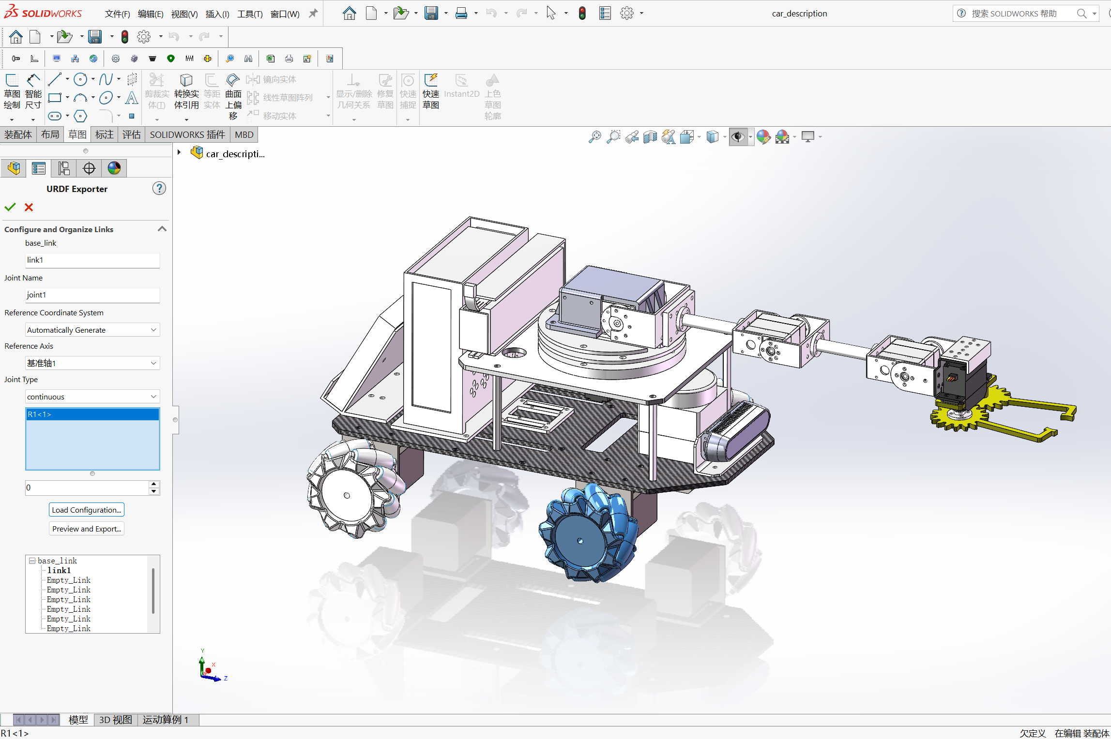Toggle the menu bar pushpin
Image resolution: width=1111 pixels, height=739 pixels.
313,13
